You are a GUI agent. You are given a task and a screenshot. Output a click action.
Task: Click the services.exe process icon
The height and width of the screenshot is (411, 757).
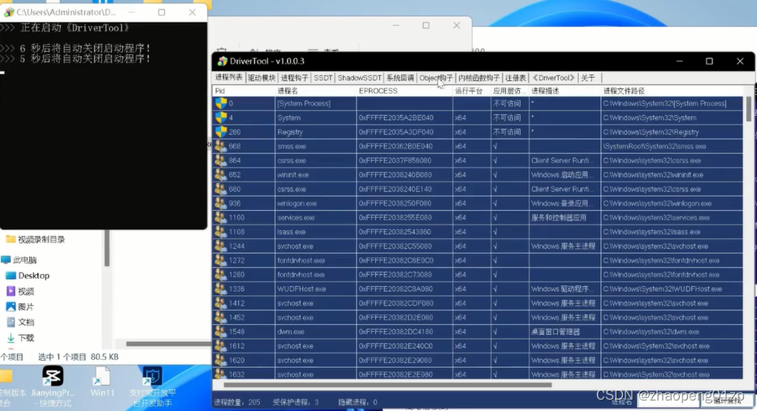point(221,217)
